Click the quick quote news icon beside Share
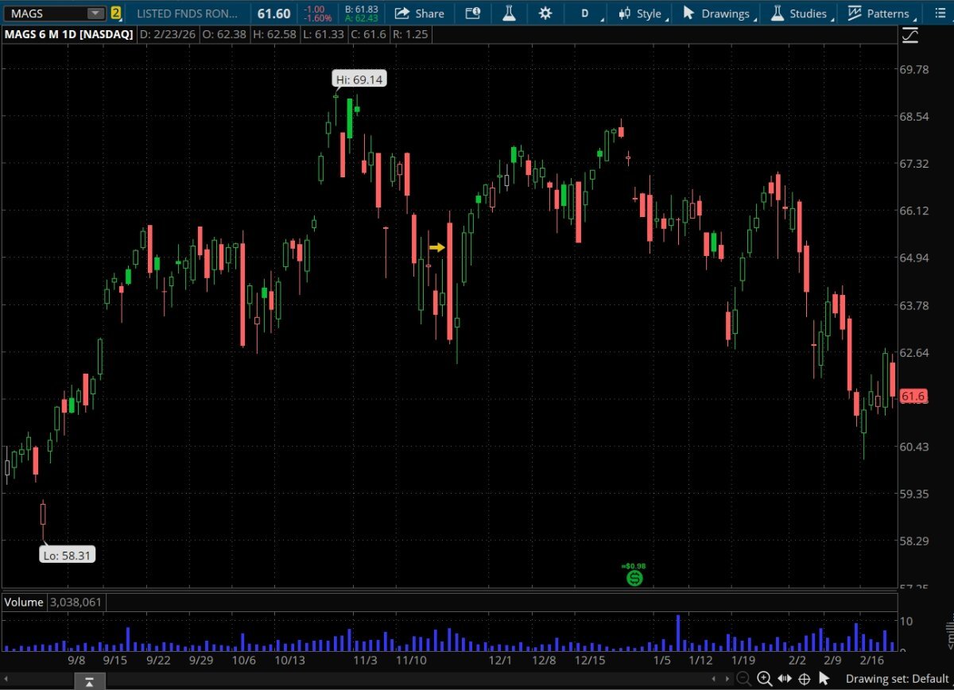The image size is (954, 690). click(x=473, y=14)
